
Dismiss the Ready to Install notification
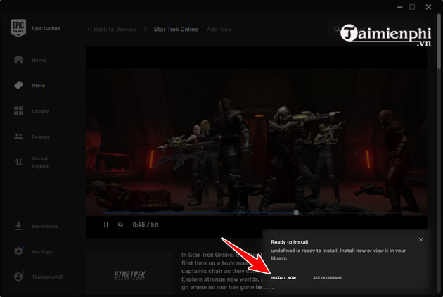pyautogui.click(x=420, y=240)
